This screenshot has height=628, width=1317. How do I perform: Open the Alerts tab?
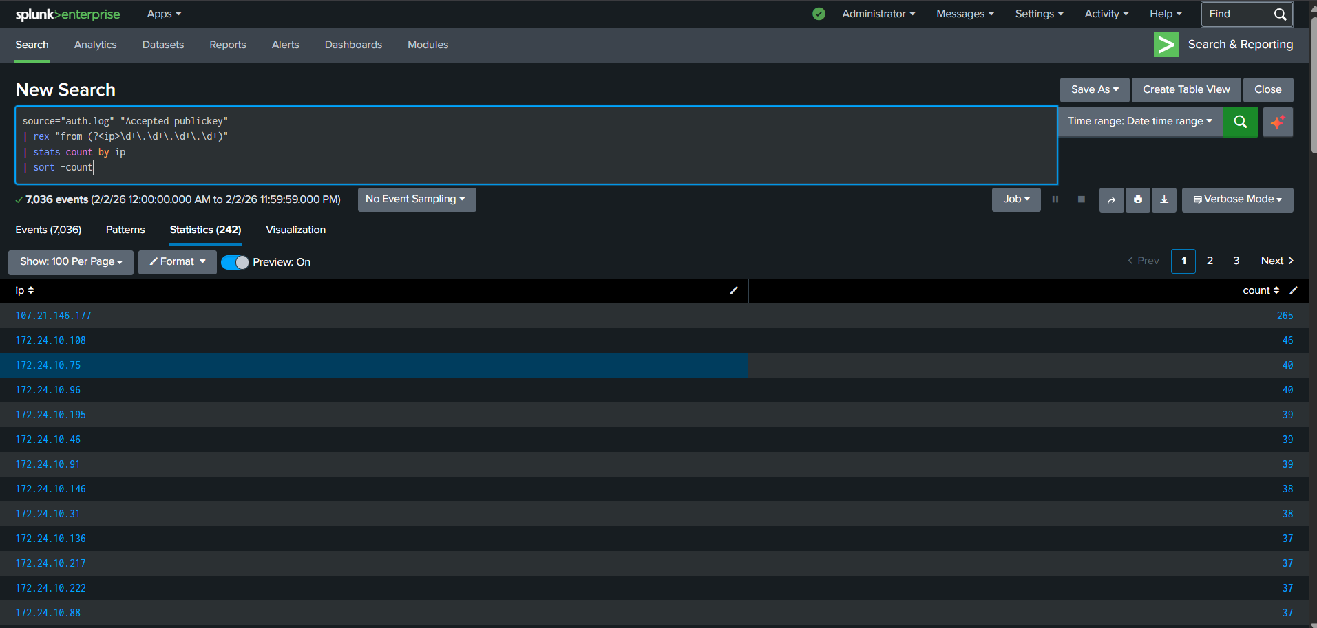coord(286,45)
